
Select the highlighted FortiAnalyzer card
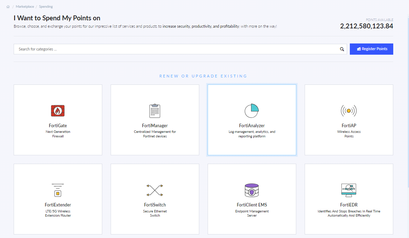pos(252,120)
